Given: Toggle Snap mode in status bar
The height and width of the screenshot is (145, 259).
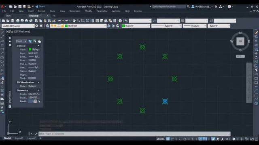Looking at the screenshot, I should click(172, 139).
